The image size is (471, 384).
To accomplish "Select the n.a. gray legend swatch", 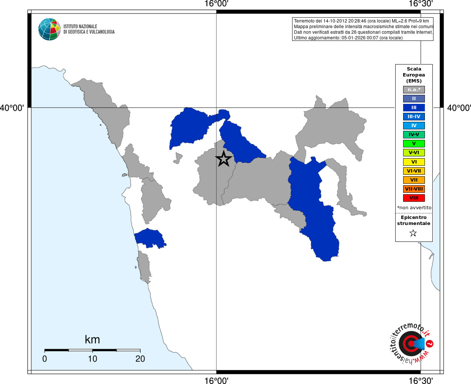I will tap(414, 90).
